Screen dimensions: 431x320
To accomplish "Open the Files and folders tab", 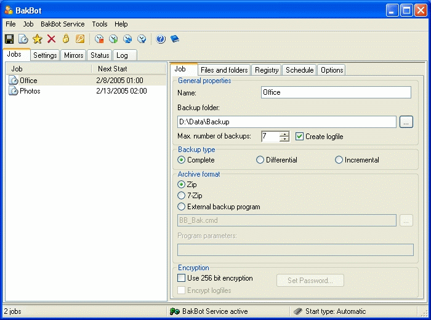I will pyautogui.click(x=224, y=70).
